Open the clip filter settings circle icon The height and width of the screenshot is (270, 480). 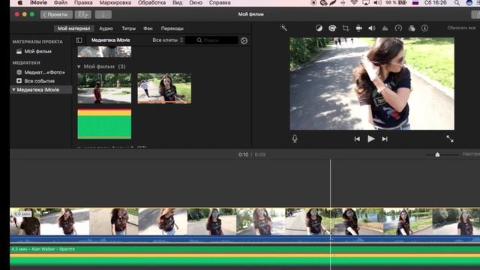click(244, 40)
